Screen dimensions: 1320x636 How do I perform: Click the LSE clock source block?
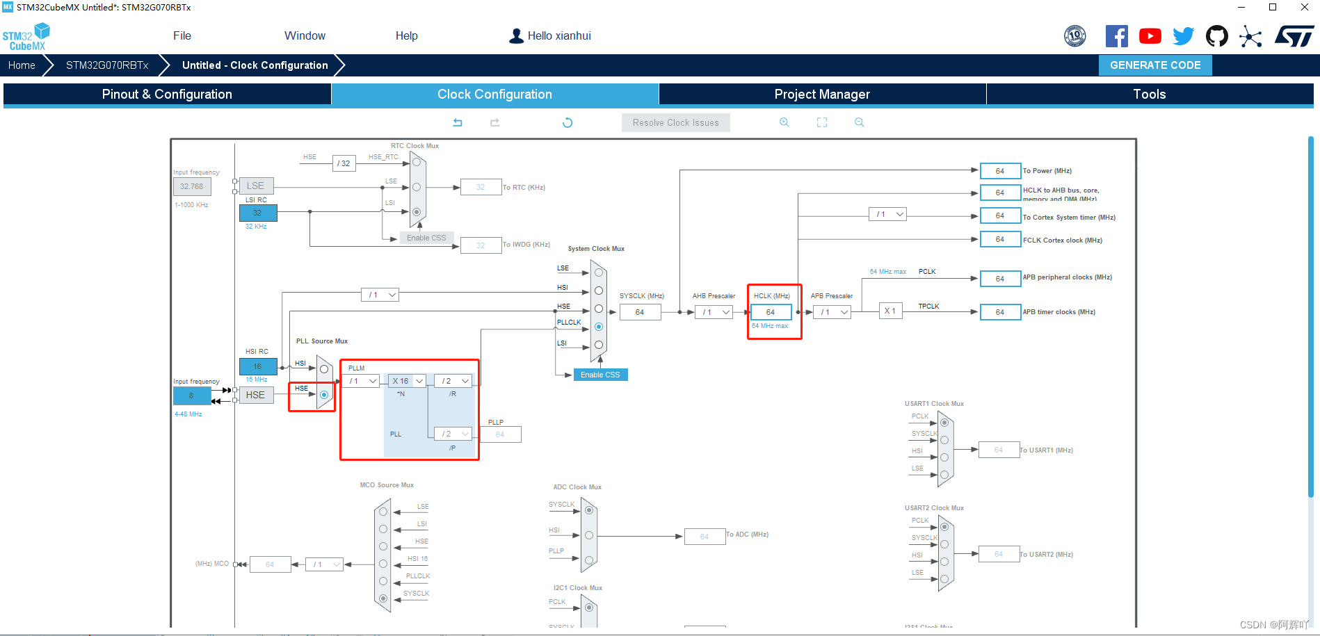click(256, 186)
